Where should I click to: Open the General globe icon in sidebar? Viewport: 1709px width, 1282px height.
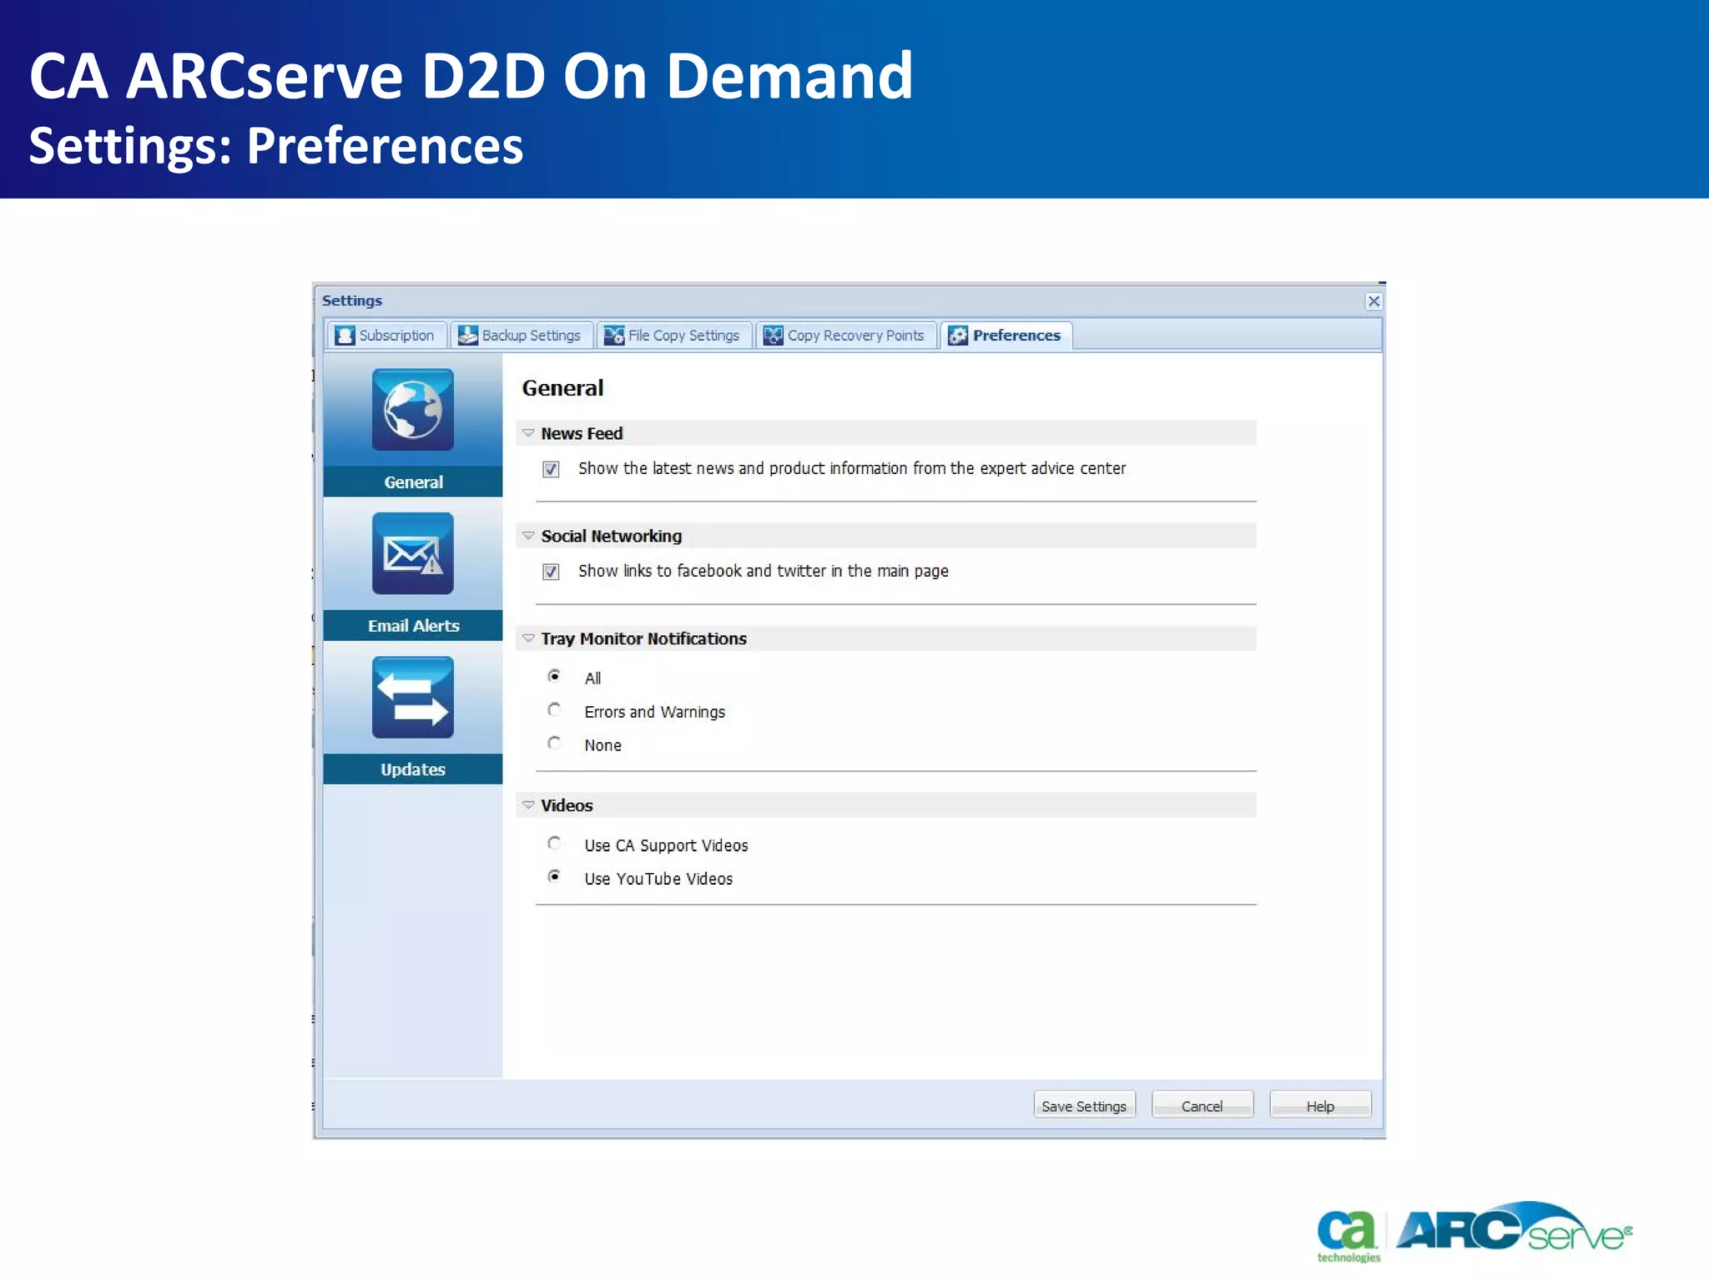(x=413, y=410)
